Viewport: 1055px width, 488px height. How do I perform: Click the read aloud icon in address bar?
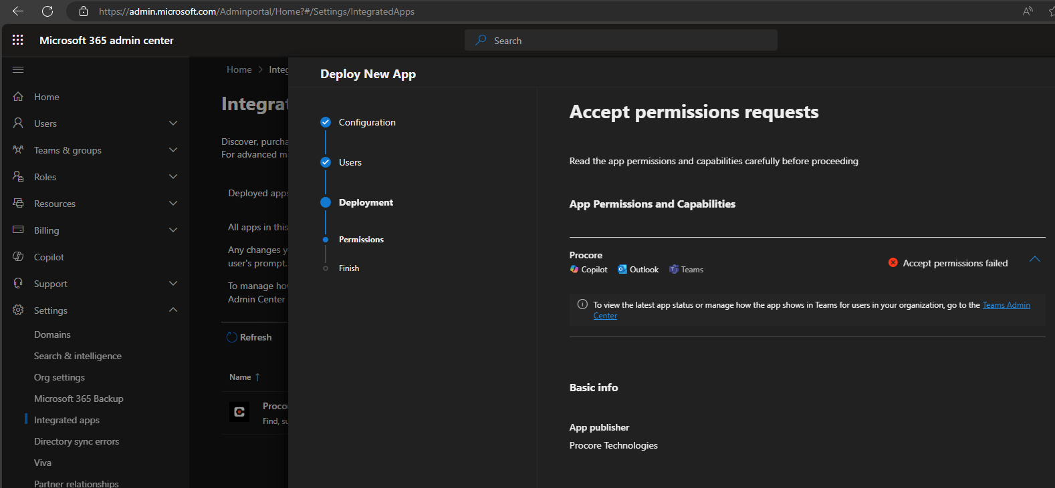point(1028,11)
